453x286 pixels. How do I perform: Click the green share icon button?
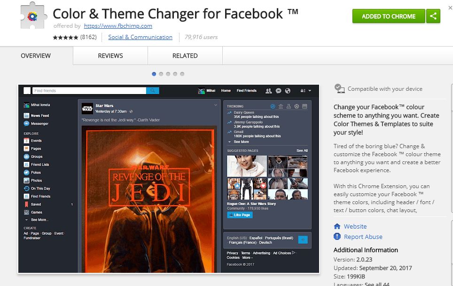pos(433,16)
